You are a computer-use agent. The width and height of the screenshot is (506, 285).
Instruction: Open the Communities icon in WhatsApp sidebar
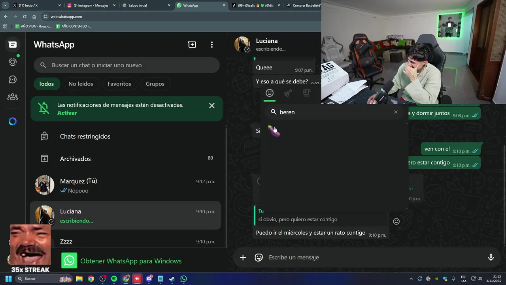coord(13,97)
